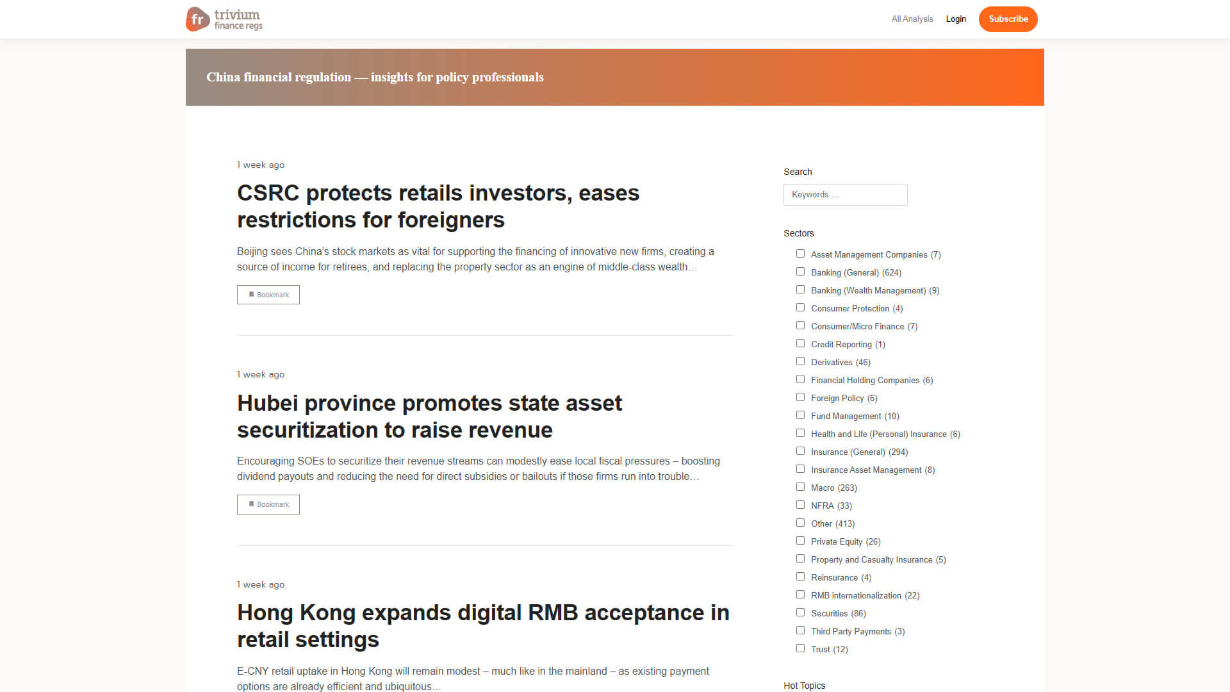Check the RMB internationalization filter
1230x692 pixels.
point(800,594)
